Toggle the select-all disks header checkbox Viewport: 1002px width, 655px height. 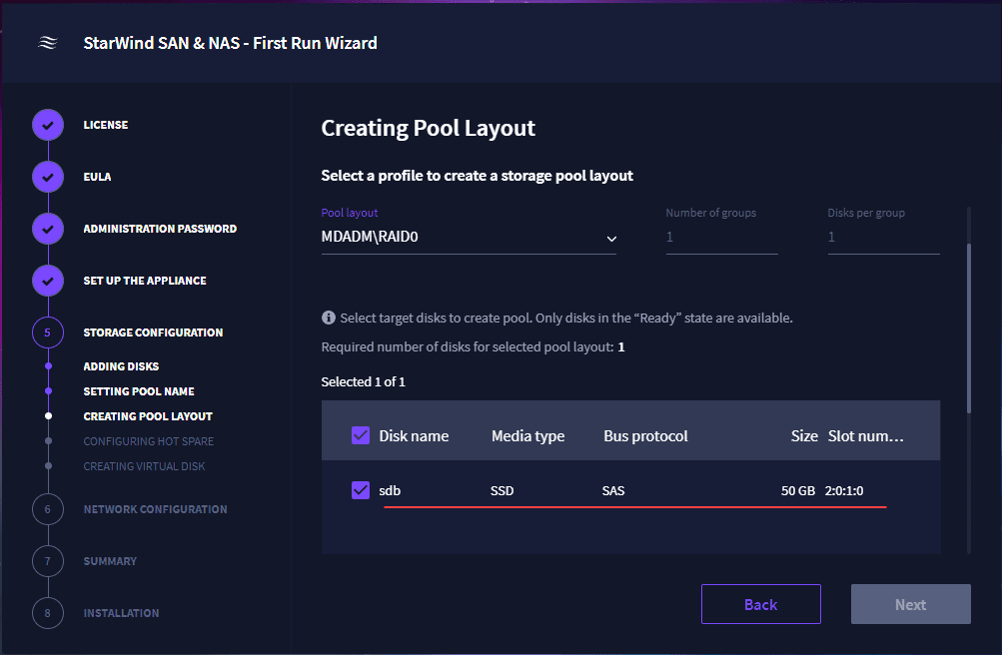[361, 435]
